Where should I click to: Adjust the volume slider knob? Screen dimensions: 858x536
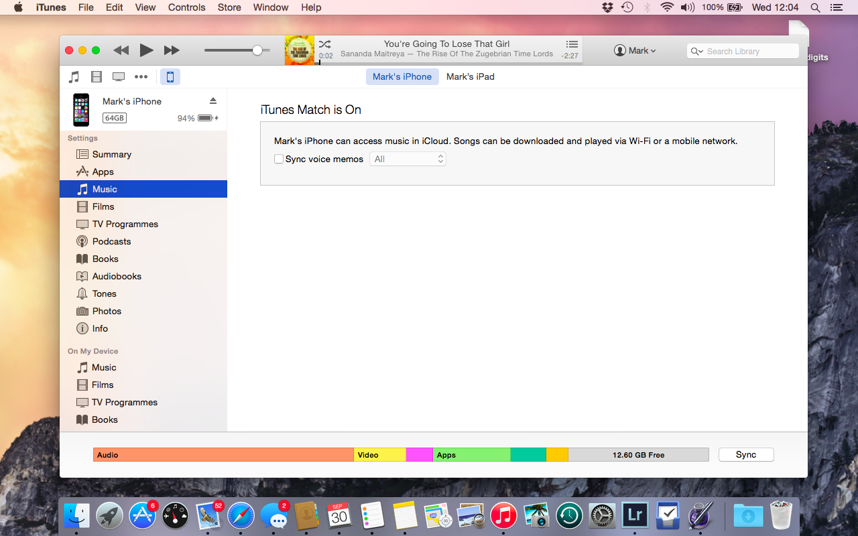257,50
